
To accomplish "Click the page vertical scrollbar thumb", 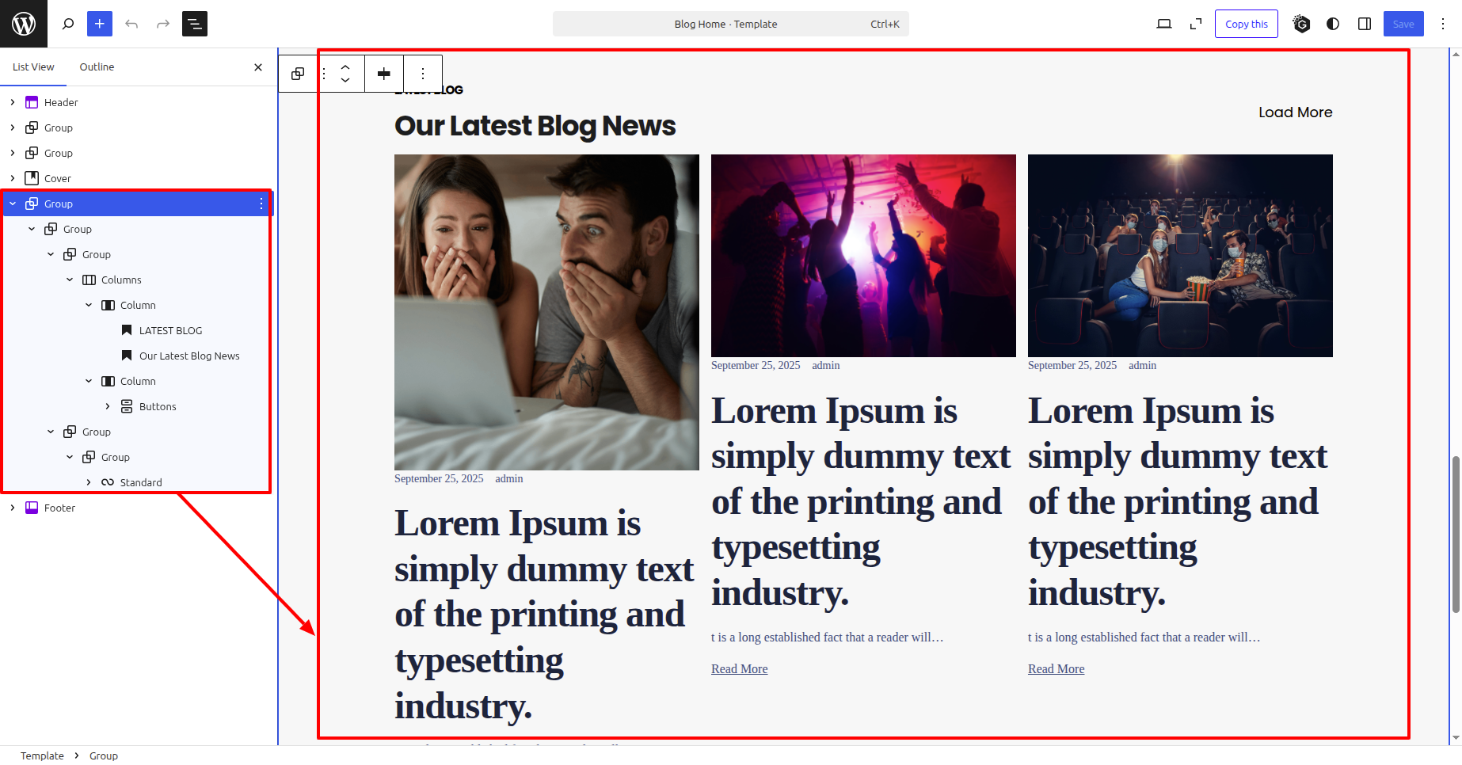I will tap(1456, 535).
